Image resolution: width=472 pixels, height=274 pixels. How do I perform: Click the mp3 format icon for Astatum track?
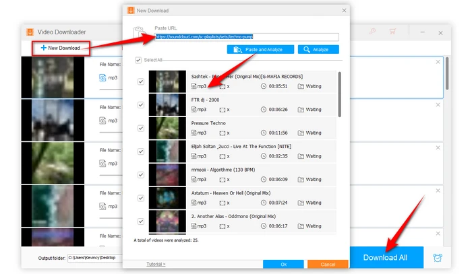[194, 203]
